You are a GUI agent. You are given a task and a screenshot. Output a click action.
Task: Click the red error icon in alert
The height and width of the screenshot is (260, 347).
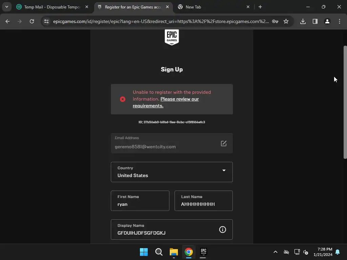(123, 99)
